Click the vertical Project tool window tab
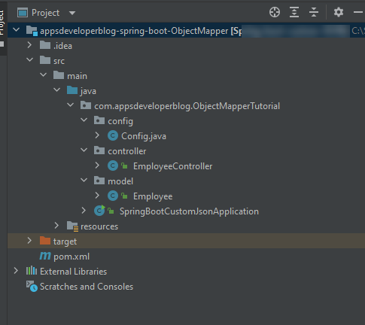 (2, 23)
